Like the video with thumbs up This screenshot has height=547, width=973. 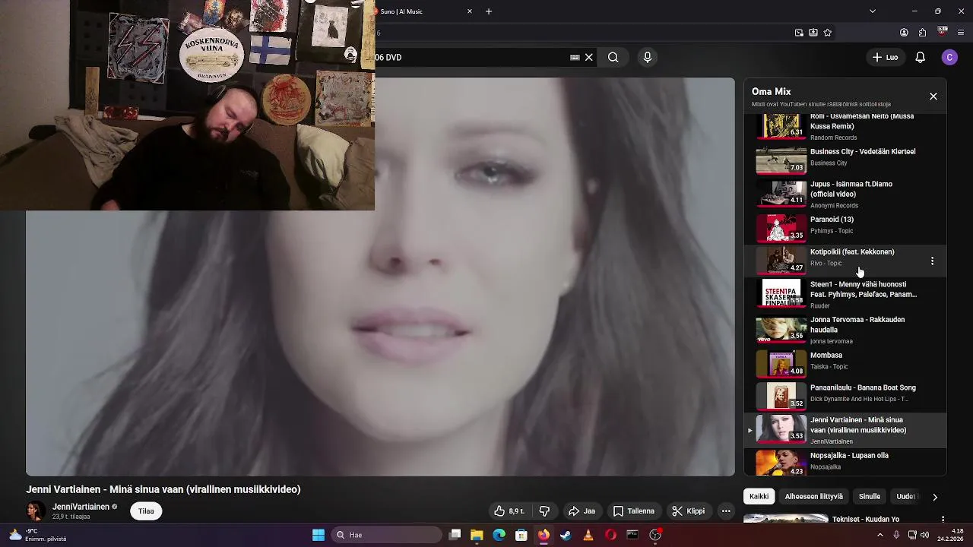coord(509,511)
